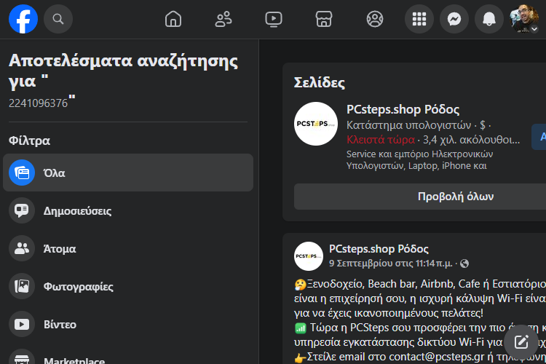Click the Φωτογραφίες picture icon
Viewport: 546px width, 364px height.
pyautogui.click(x=22, y=286)
